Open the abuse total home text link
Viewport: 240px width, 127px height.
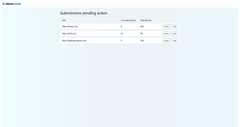[13, 4]
